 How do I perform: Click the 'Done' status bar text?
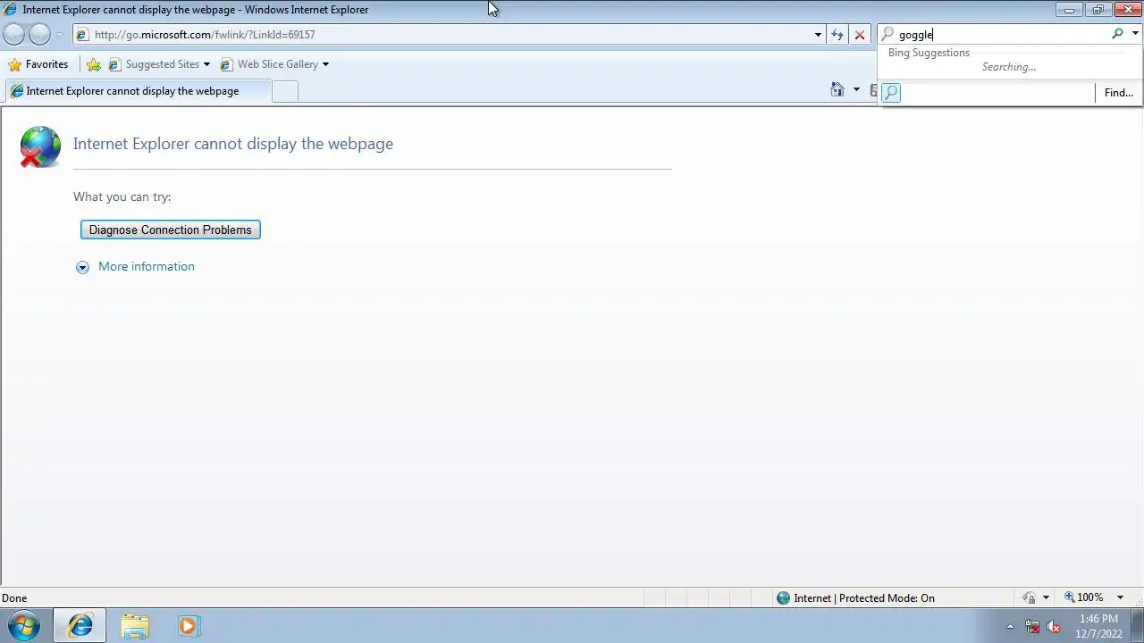click(x=14, y=598)
